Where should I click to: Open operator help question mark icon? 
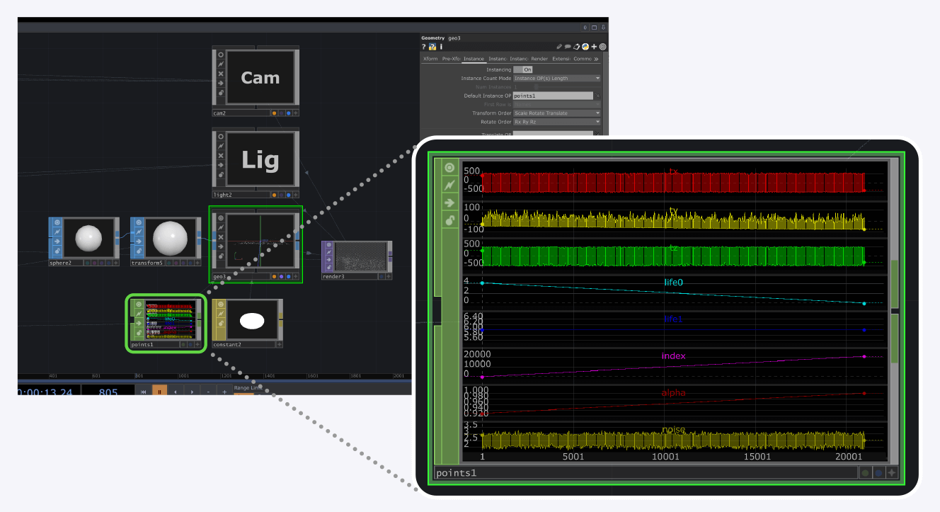click(423, 47)
